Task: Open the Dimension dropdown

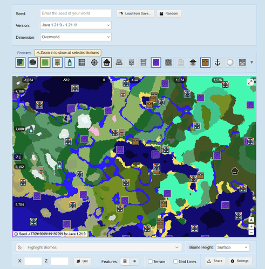Action: 76,37
